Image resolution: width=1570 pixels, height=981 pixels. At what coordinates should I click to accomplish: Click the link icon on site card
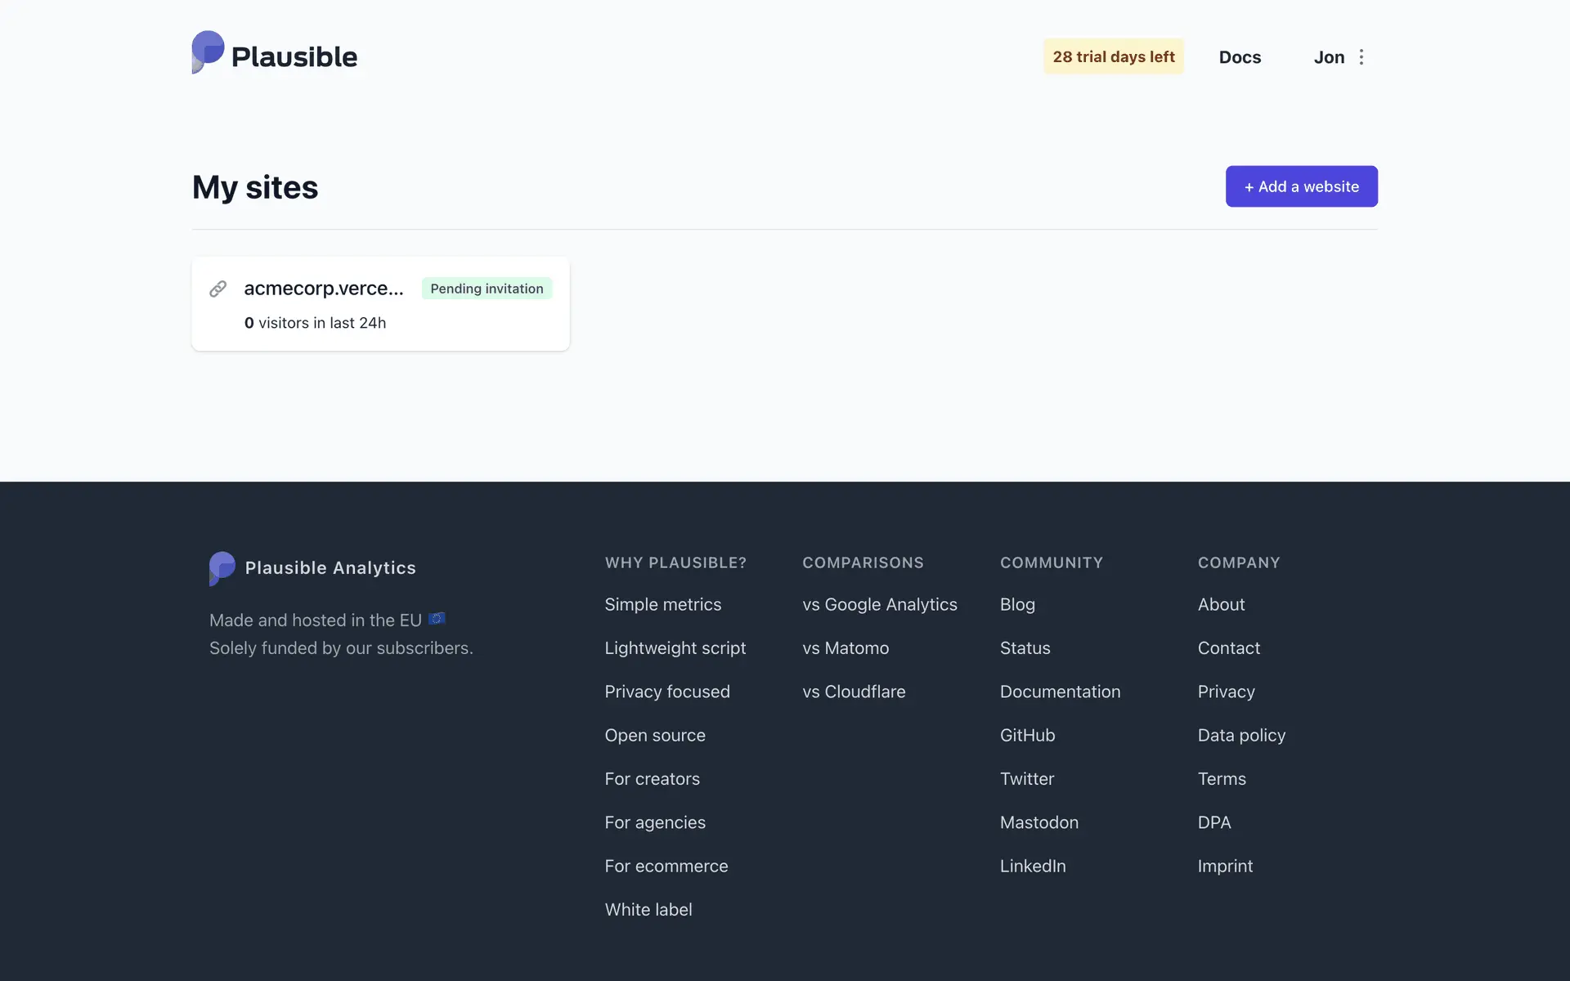(x=218, y=289)
